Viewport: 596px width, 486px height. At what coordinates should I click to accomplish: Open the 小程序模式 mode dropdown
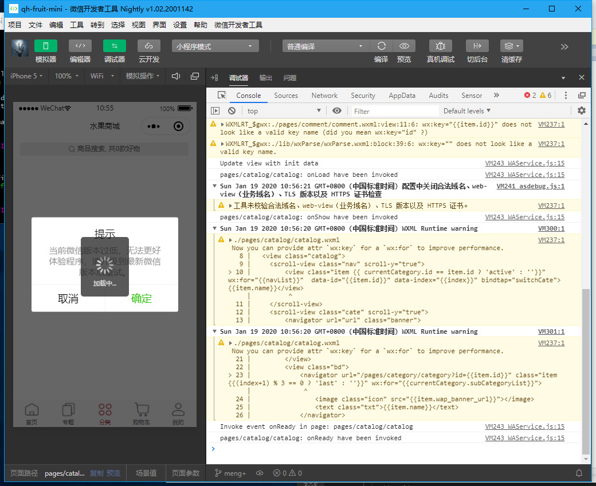[215, 46]
